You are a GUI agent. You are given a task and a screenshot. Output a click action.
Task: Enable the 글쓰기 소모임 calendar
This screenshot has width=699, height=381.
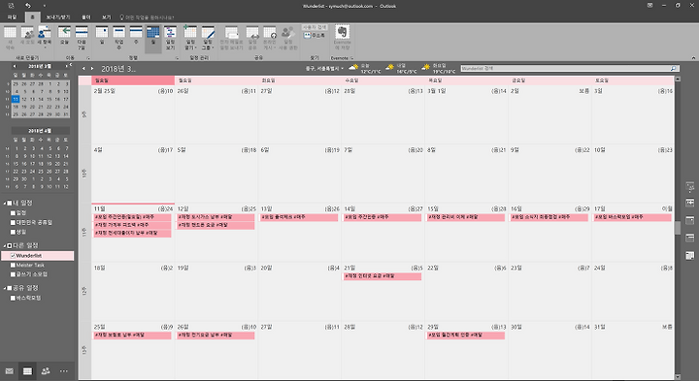[13, 274]
